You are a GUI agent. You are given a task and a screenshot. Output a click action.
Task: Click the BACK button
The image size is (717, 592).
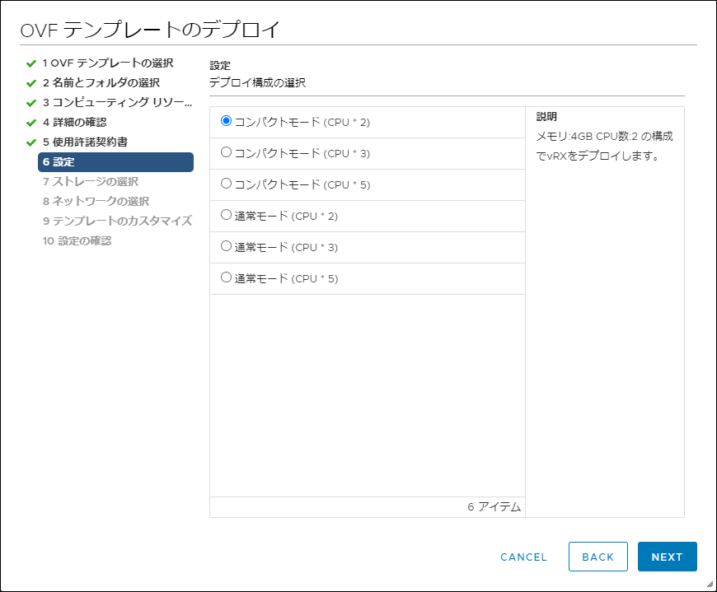tap(598, 557)
